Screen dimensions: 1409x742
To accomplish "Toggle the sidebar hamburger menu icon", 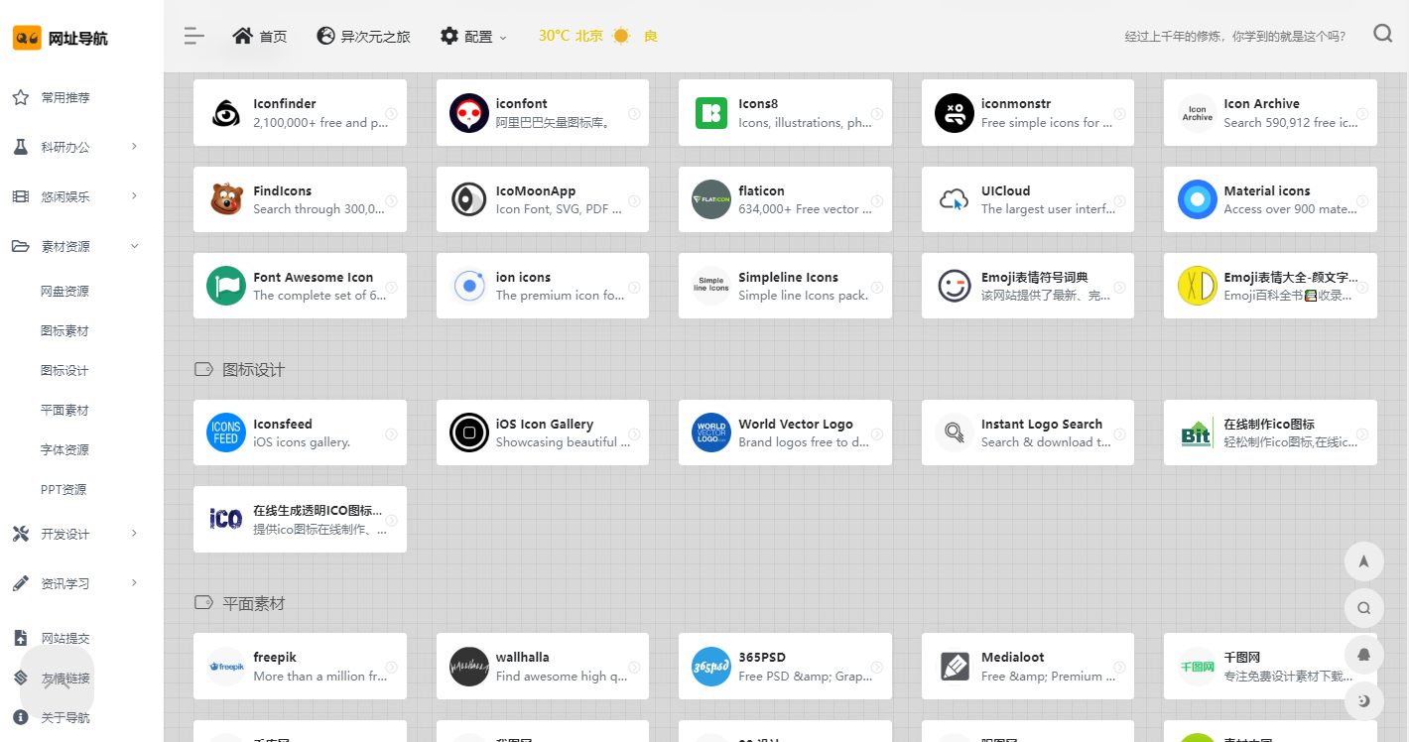I will click(193, 36).
